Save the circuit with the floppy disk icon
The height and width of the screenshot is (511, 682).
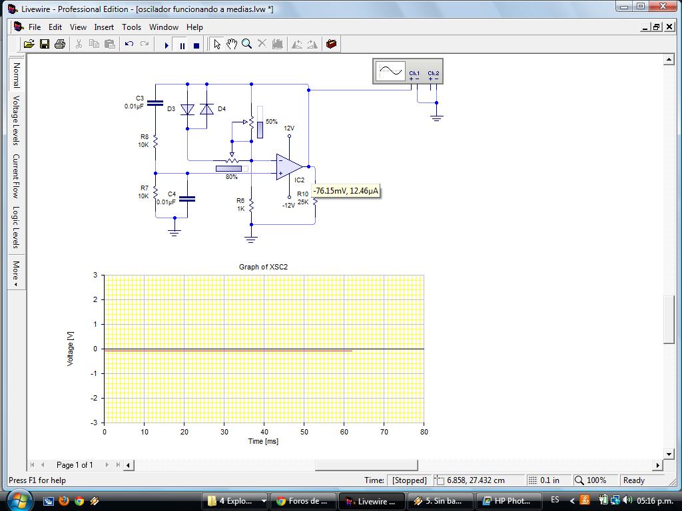(x=45, y=45)
